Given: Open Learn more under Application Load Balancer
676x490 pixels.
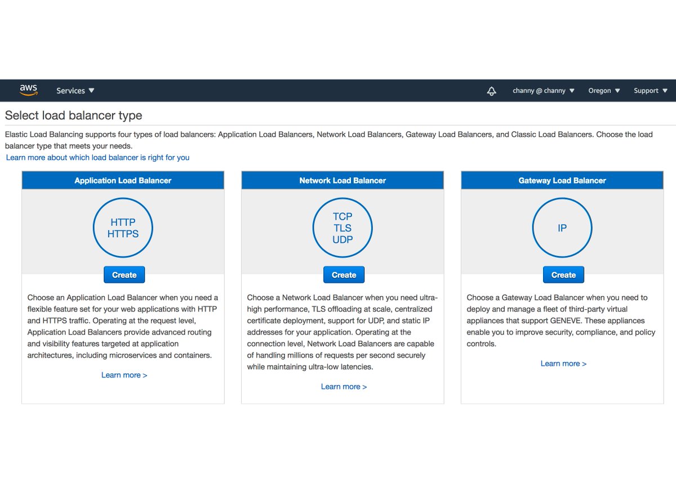Looking at the screenshot, I should pos(124,375).
